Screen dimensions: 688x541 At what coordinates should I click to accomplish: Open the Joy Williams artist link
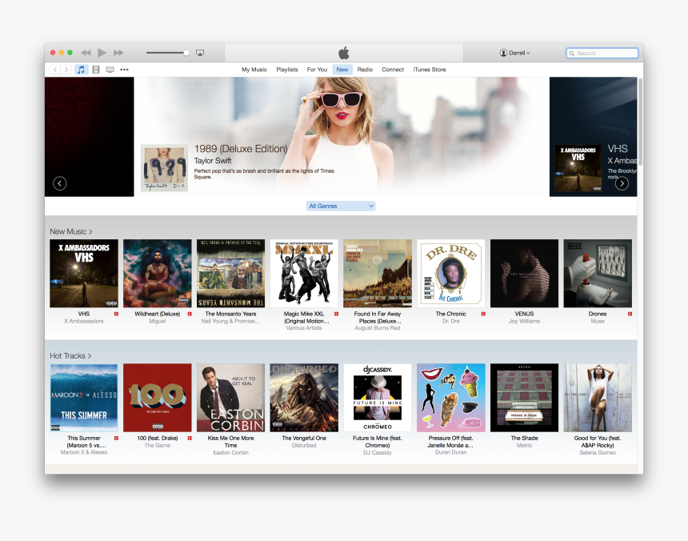coord(524,321)
